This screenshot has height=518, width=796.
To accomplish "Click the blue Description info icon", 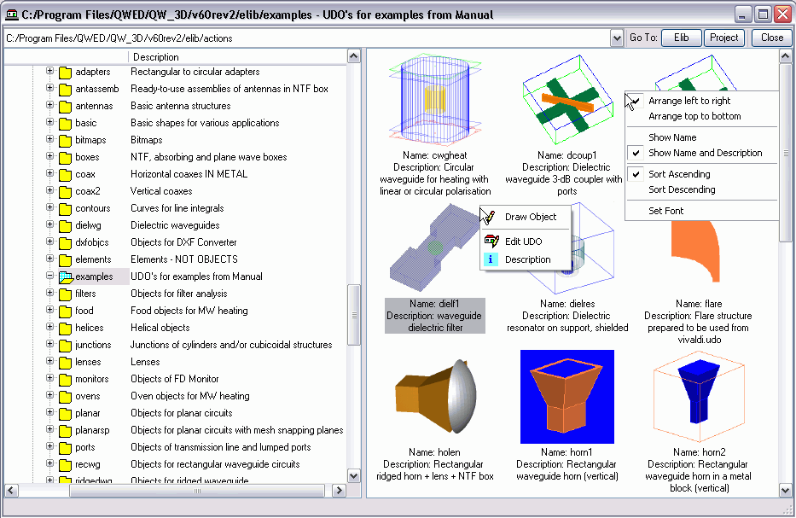I will click(x=491, y=259).
